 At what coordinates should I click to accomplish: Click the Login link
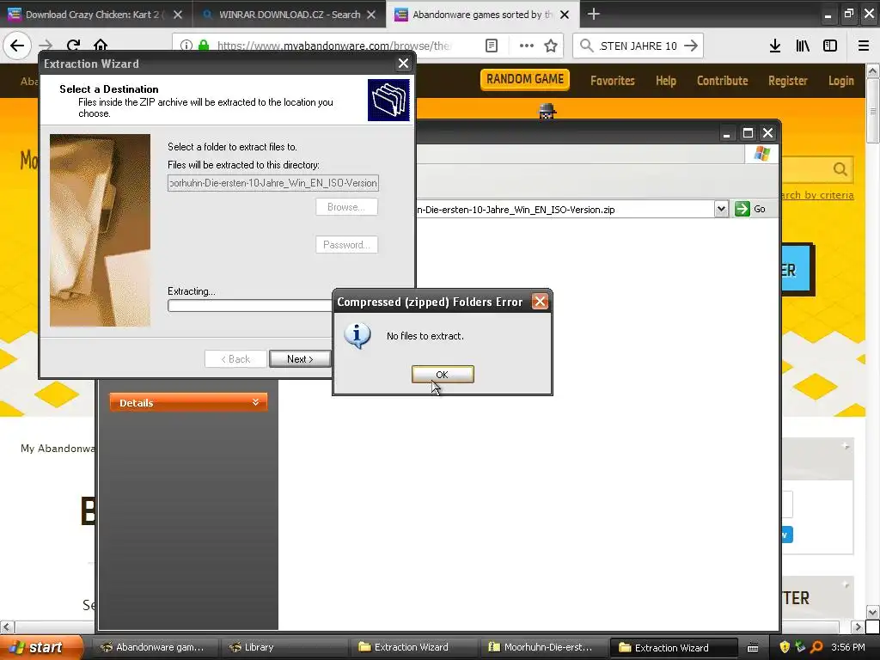coord(840,81)
